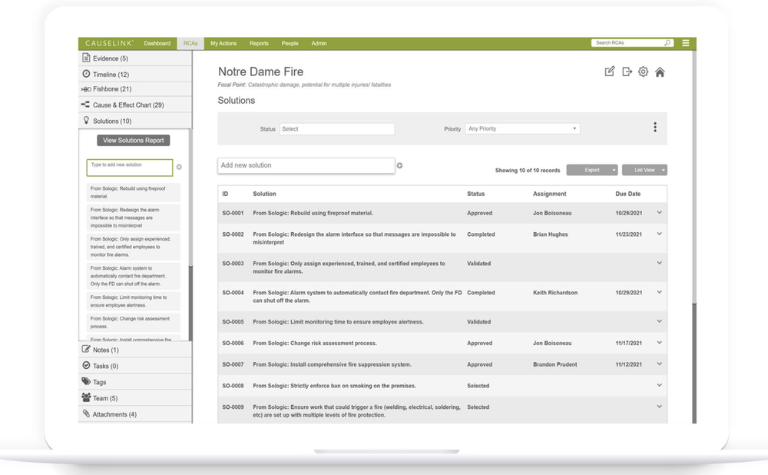The image size is (768, 475).
Task: Click the Team people icon
Action: click(x=86, y=397)
